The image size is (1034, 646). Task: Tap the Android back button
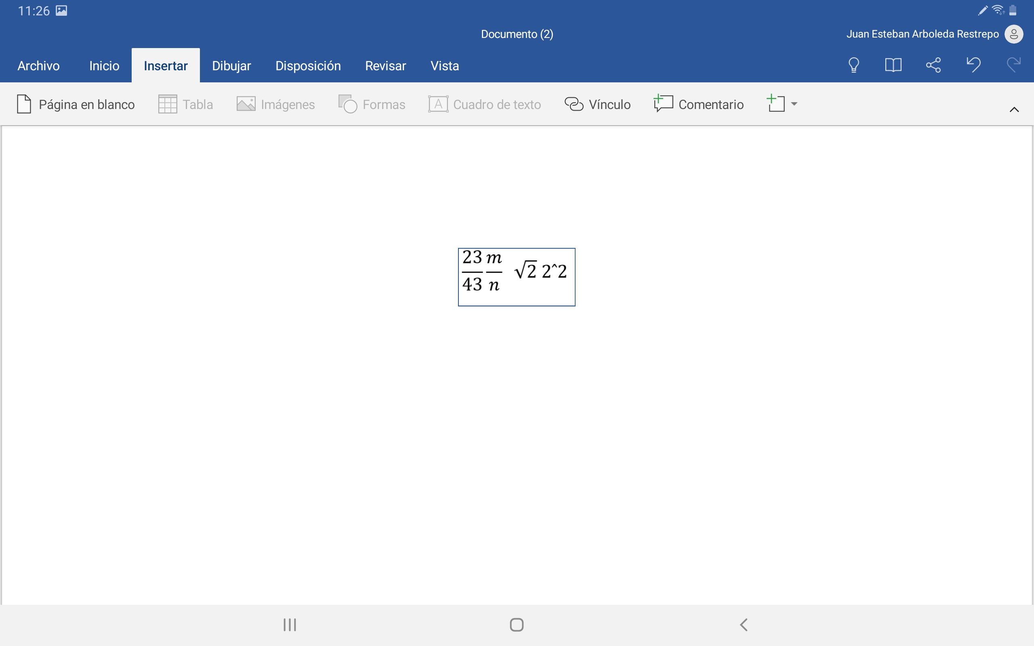(744, 625)
